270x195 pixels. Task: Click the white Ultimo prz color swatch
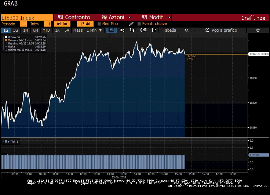coord(6,37)
